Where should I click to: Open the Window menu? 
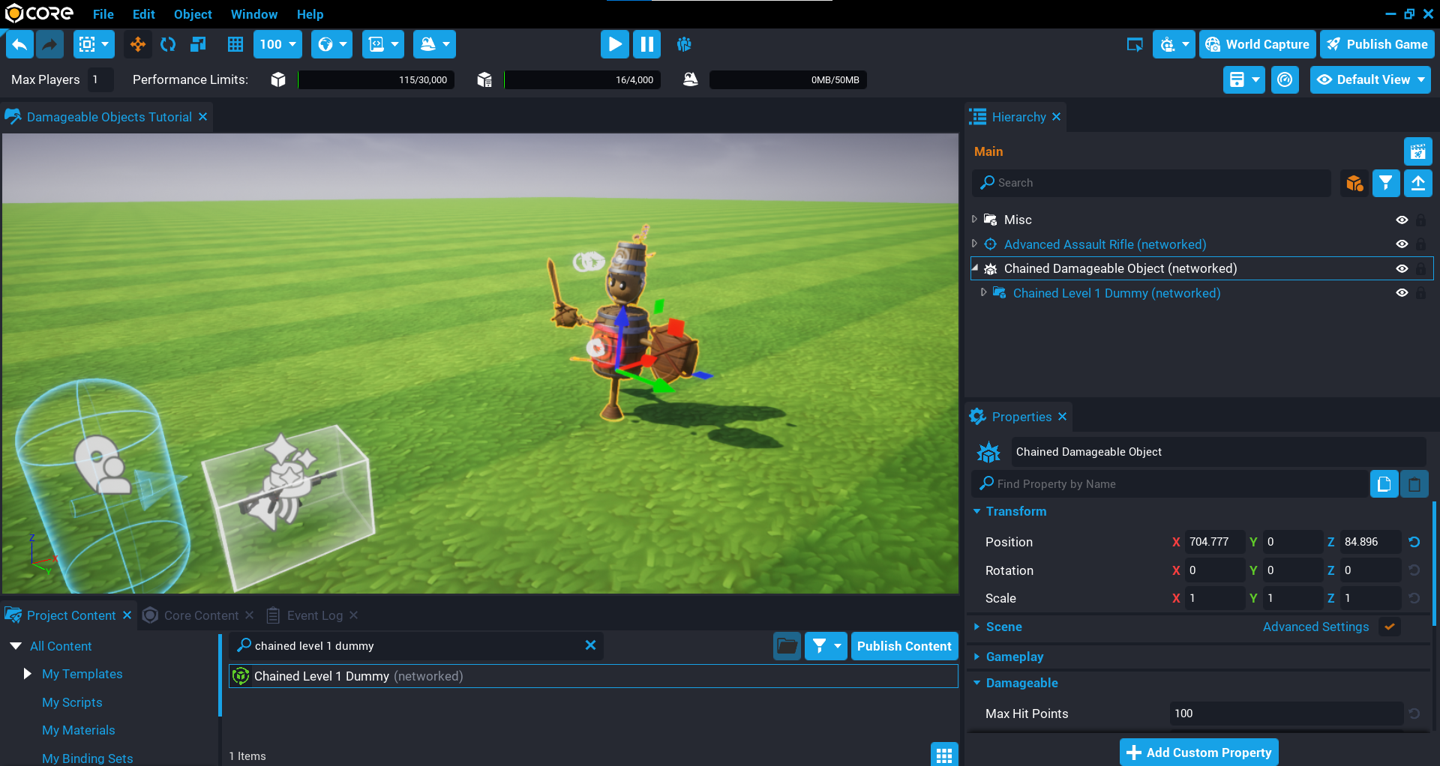coord(253,14)
